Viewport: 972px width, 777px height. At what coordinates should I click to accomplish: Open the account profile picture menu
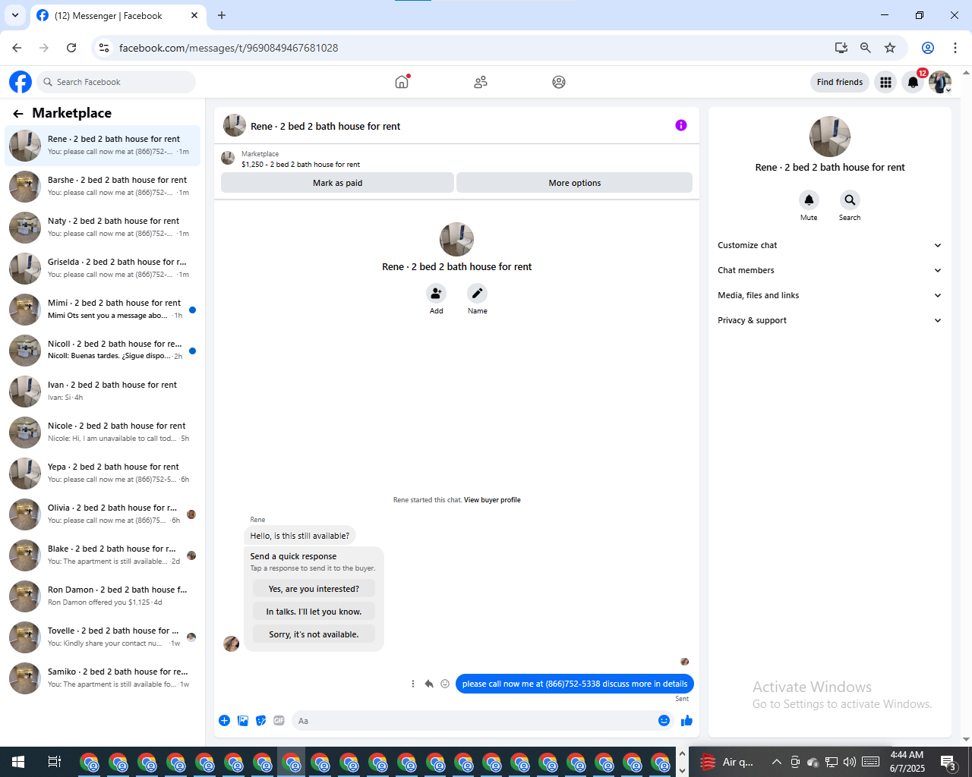[940, 82]
